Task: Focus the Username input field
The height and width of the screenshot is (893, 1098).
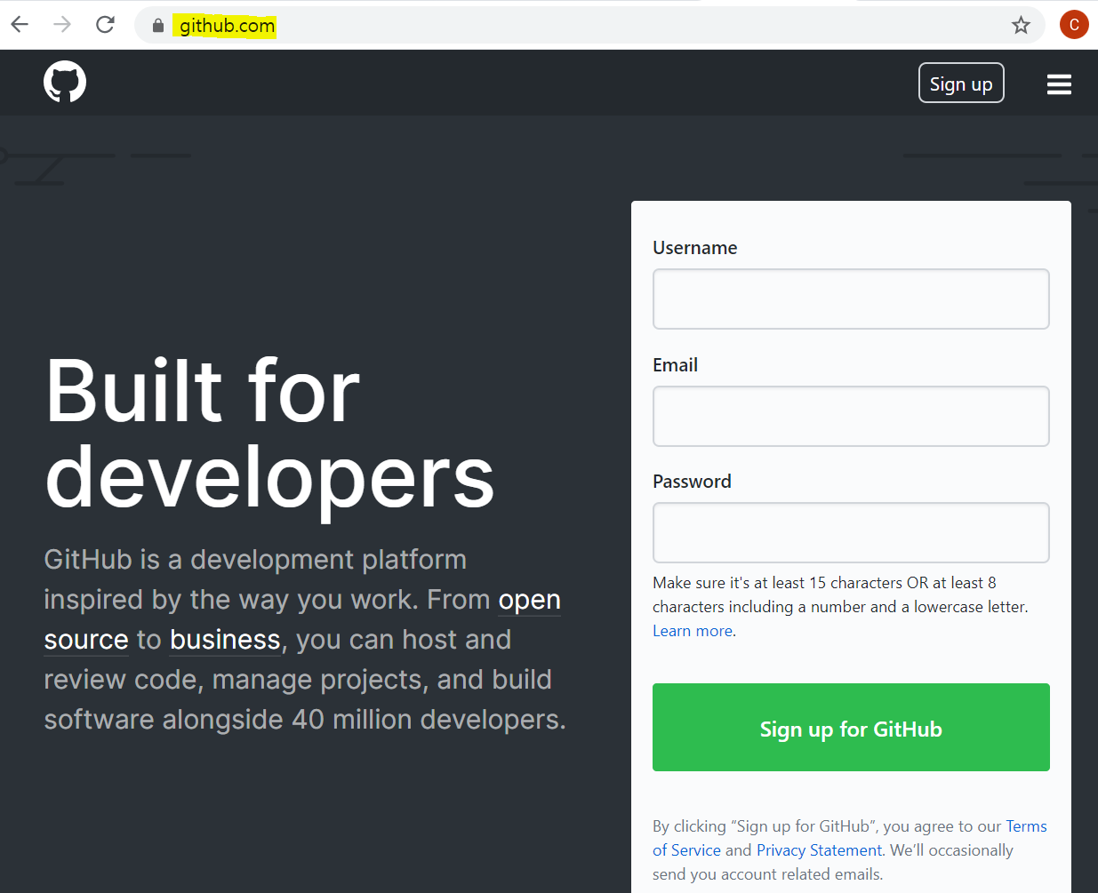Action: coord(851,299)
